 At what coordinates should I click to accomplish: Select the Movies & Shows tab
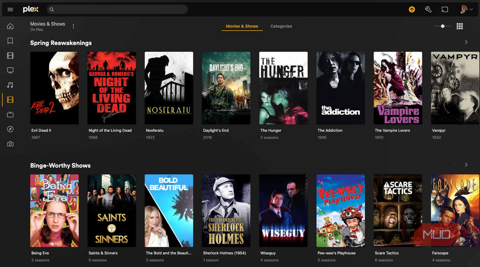pyautogui.click(x=242, y=26)
